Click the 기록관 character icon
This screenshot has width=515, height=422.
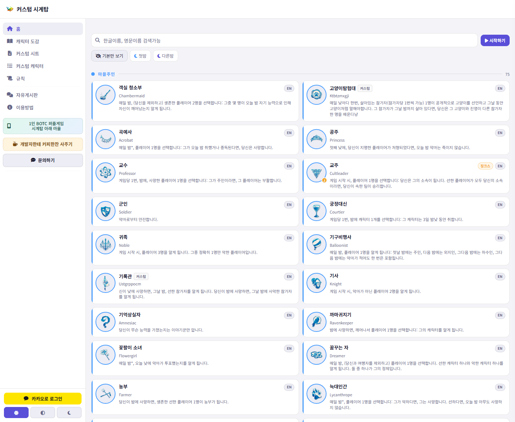click(106, 283)
